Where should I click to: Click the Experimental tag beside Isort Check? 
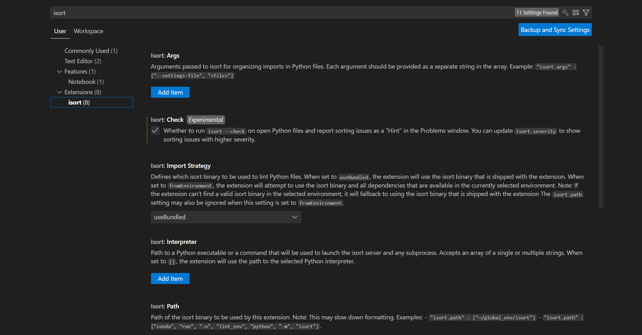[x=206, y=120]
